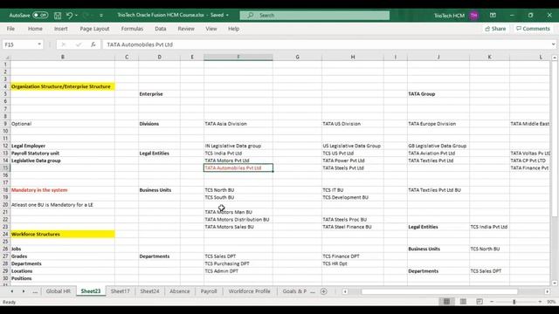Switch to Payroll sheet tab
The height and width of the screenshot is (314, 559).
pyautogui.click(x=209, y=291)
